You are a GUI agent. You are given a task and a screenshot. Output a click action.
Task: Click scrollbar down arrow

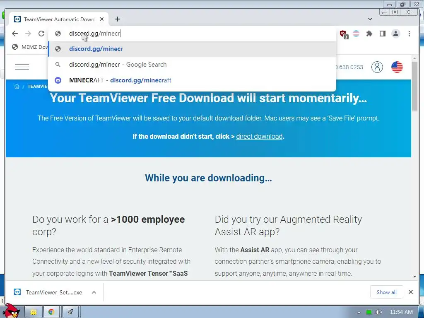click(414, 276)
